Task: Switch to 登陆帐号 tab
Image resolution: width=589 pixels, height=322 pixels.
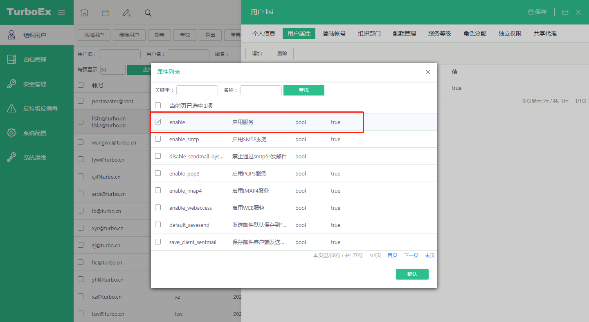Action: click(334, 33)
